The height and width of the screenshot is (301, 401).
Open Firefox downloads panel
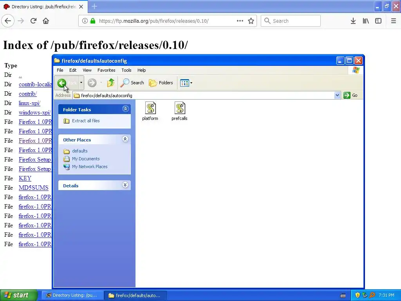point(353,21)
